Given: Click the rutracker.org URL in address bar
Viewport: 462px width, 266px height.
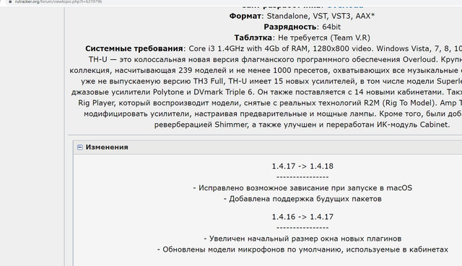Looking at the screenshot, I should tap(58, 1).
